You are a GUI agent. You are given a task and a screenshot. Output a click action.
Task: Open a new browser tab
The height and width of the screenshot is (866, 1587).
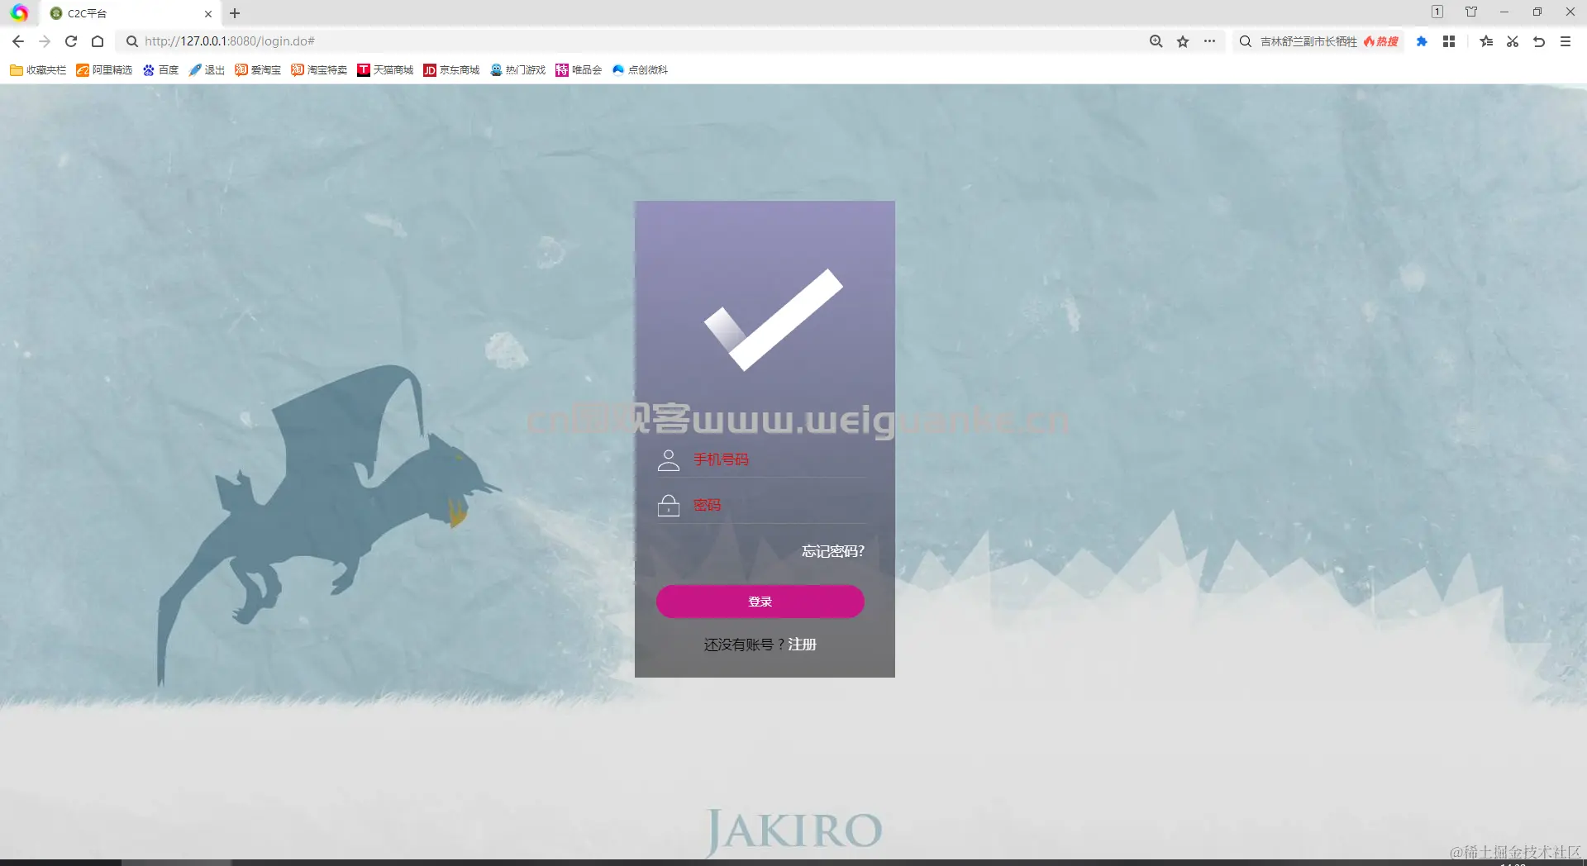pos(235,13)
